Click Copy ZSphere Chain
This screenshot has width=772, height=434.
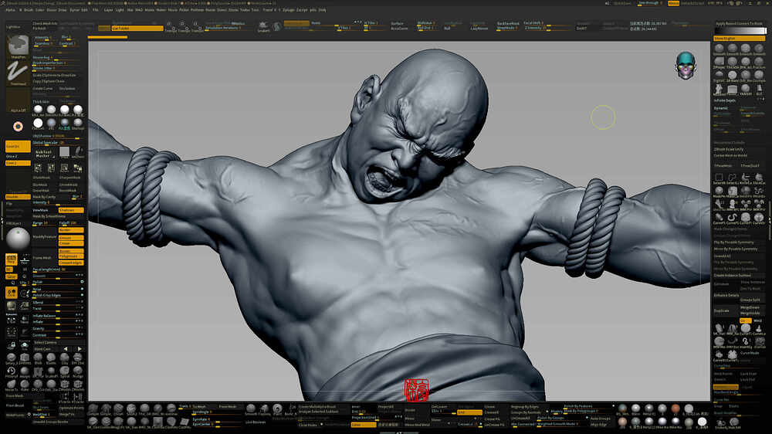click(x=49, y=81)
